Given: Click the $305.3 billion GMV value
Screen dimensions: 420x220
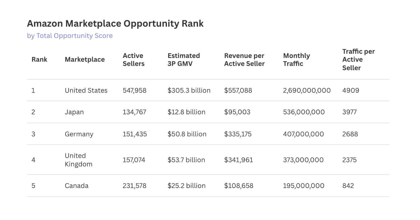Looking at the screenshot, I should (x=189, y=91).
